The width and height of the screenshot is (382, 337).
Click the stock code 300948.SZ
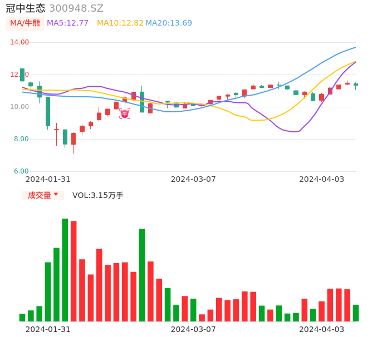(76, 8)
